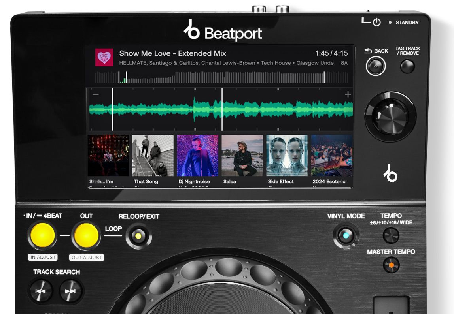The image size is (454, 314).
Task: Push the TEMPO range button
Action: click(391, 235)
